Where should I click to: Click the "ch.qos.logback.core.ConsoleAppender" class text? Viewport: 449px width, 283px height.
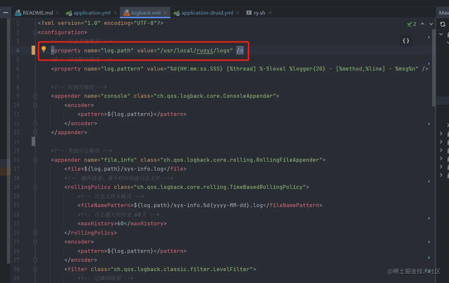(215, 96)
